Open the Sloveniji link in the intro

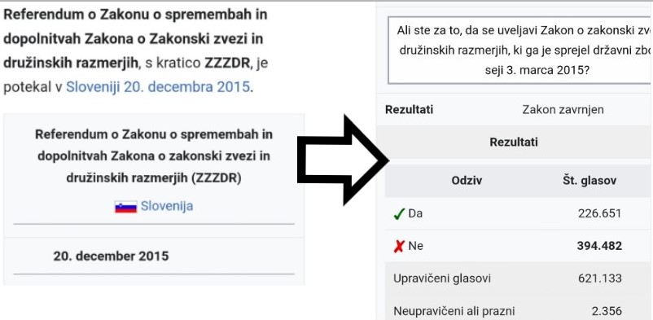[x=93, y=86]
